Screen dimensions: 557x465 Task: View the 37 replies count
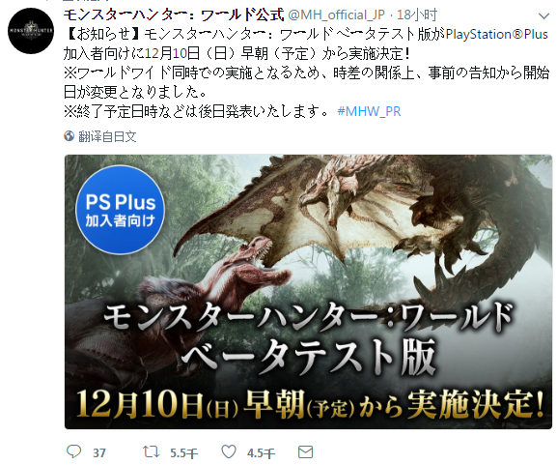pyautogui.click(x=99, y=452)
